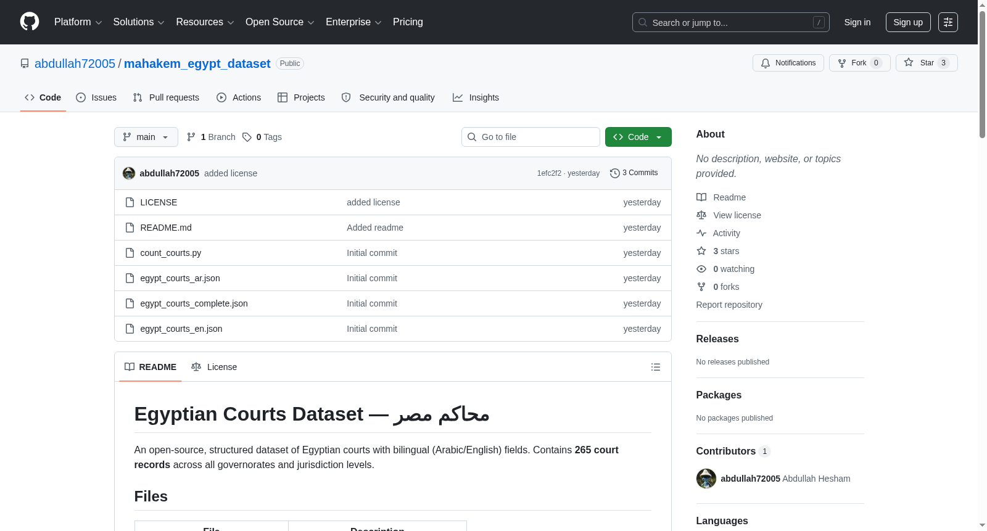Expand the Enterprise menu
The width and height of the screenshot is (987, 531).
pyautogui.click(x=353, y=22)
